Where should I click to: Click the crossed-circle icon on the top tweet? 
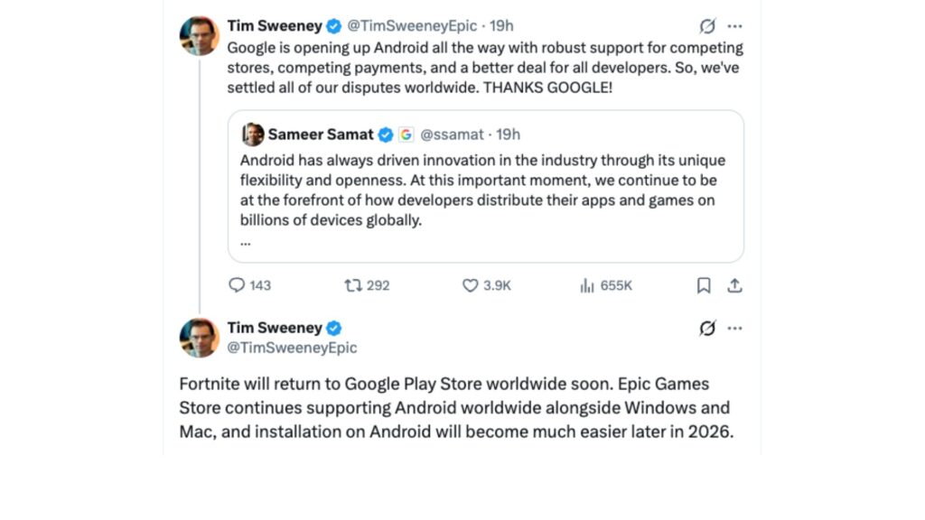(706, 27)
